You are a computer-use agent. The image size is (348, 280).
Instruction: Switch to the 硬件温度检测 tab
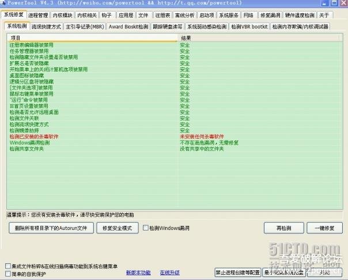tap(300, 15)
